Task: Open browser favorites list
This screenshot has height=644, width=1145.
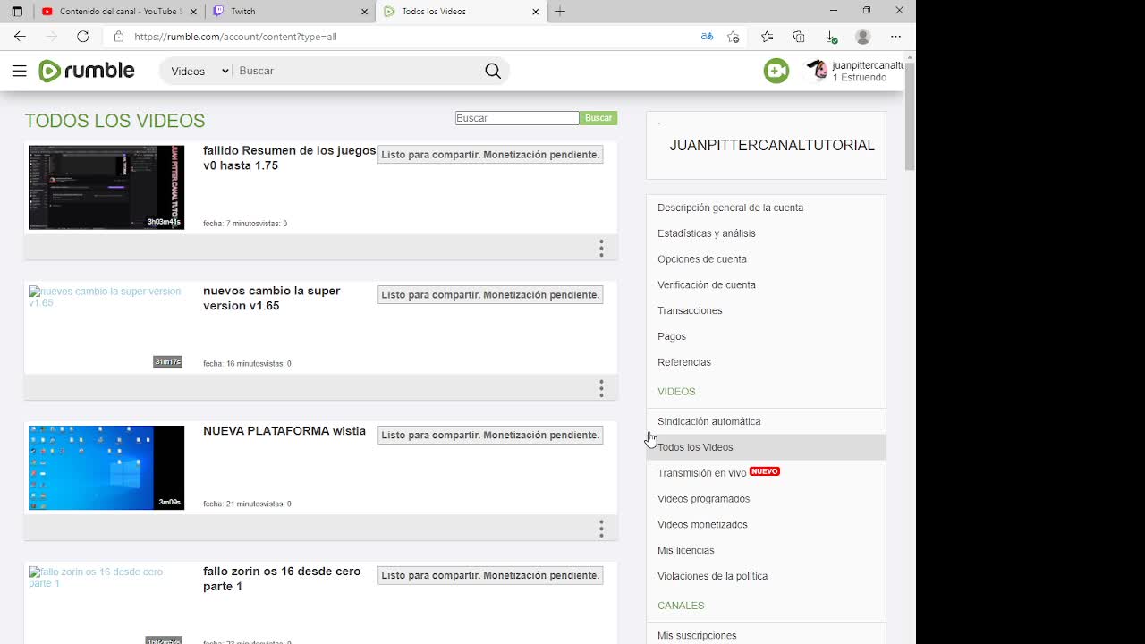Action: tap(767, 37)
